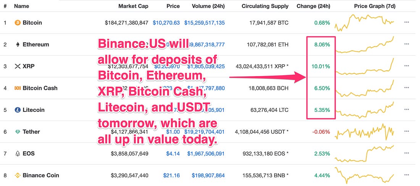Click the Tether logo icon

18,132
